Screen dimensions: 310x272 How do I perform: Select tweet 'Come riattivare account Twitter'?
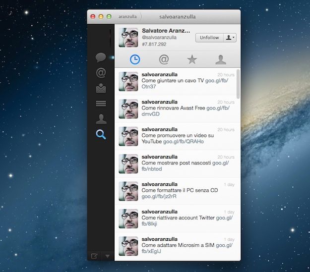point(178,218)
